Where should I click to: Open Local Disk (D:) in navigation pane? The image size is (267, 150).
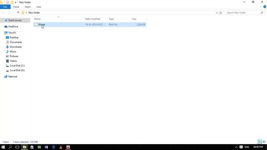(17, 70)
